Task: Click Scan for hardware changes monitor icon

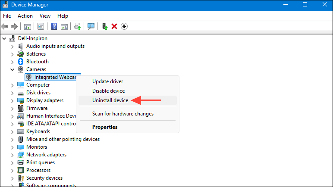Action: click(91, 26)
